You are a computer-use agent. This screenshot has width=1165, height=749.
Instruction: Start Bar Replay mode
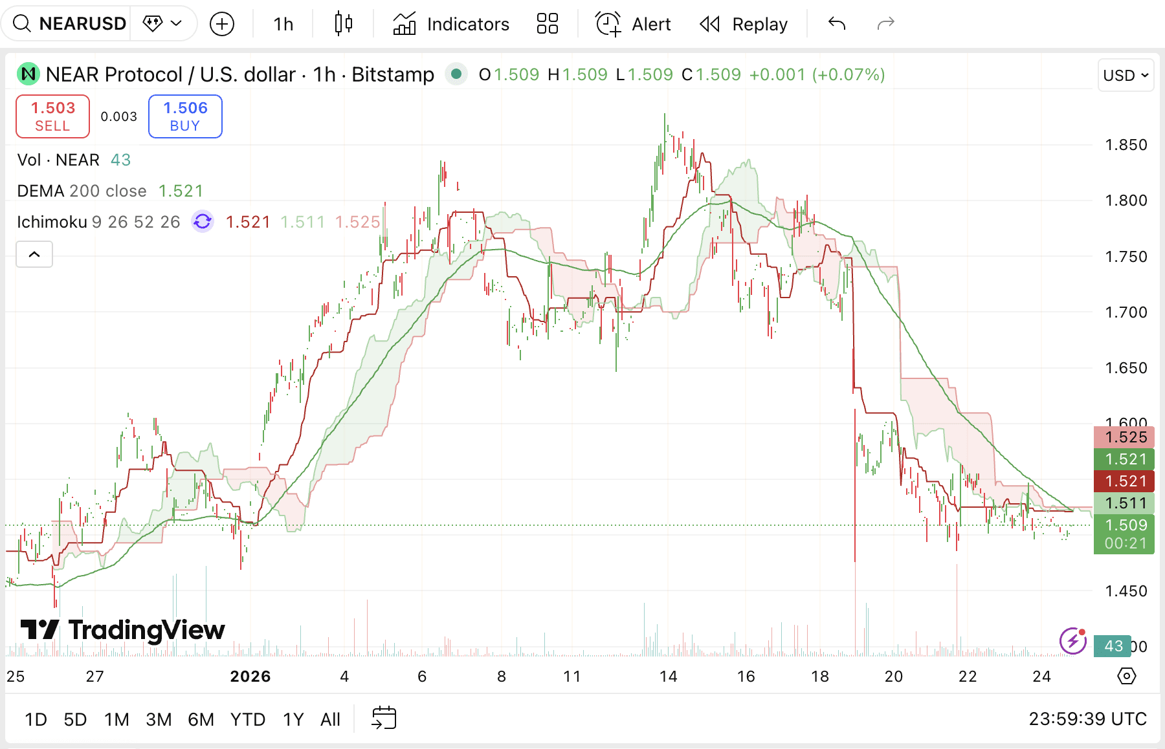coord(744,24)
